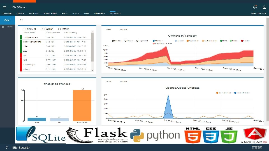Select Month in Opened/Closed Offences panel
Screen dimensions: 269x151
pyautogui.click(x=124, y=81)
